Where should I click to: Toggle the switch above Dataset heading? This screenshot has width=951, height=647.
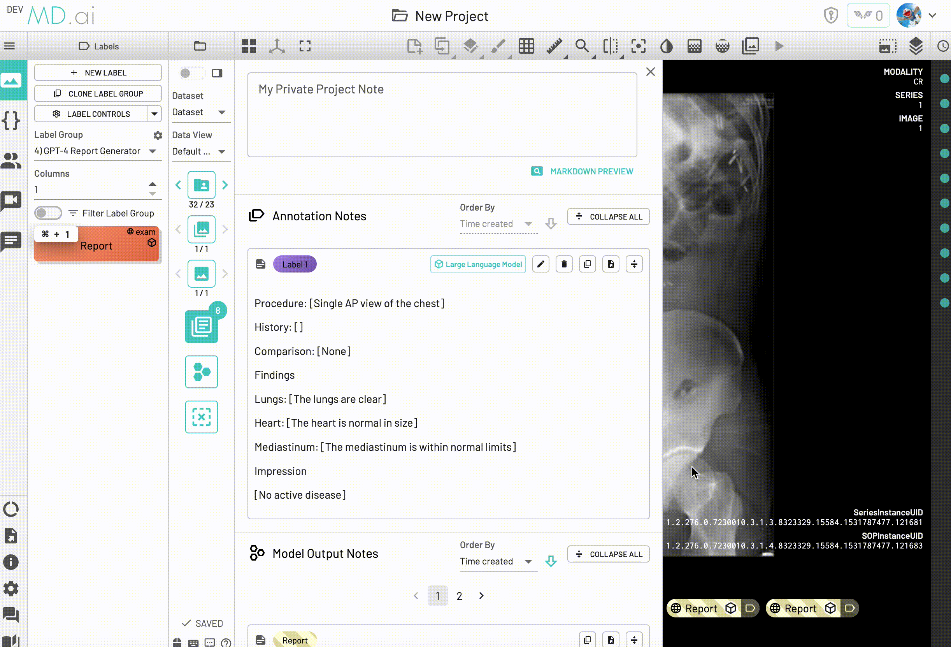pyautogui.click(x=190, y=73)
